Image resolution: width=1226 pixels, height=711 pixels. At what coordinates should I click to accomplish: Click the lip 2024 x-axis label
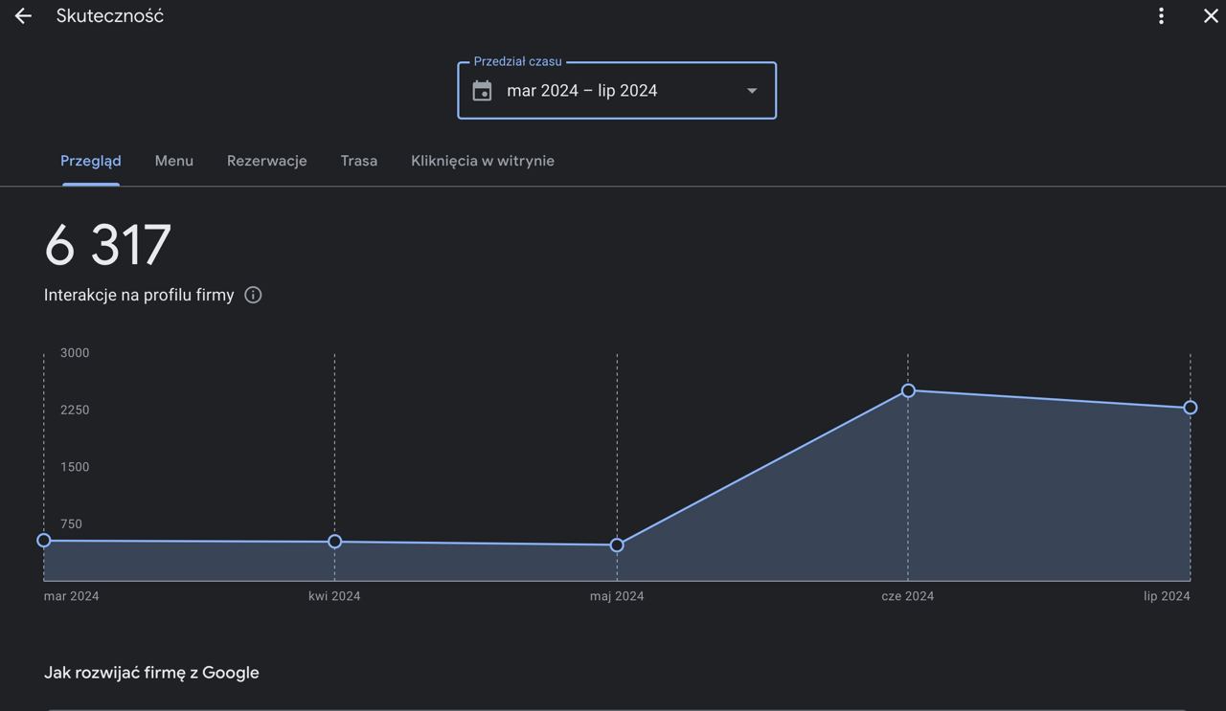pos(1167,596)
